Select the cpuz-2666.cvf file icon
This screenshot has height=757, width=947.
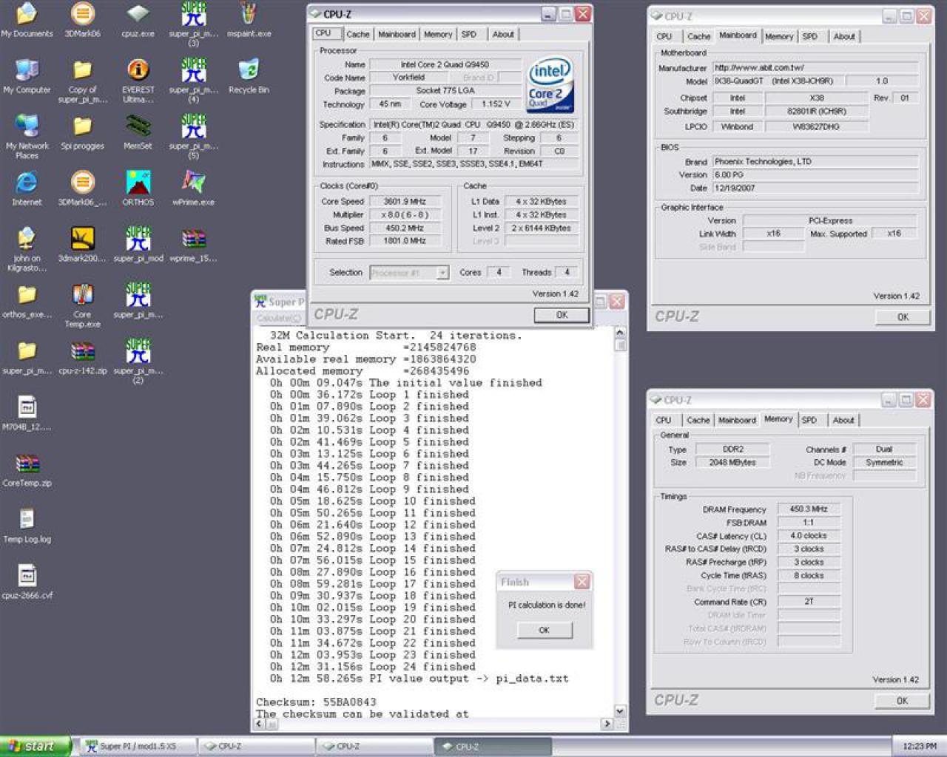click(x=27, y=582)
